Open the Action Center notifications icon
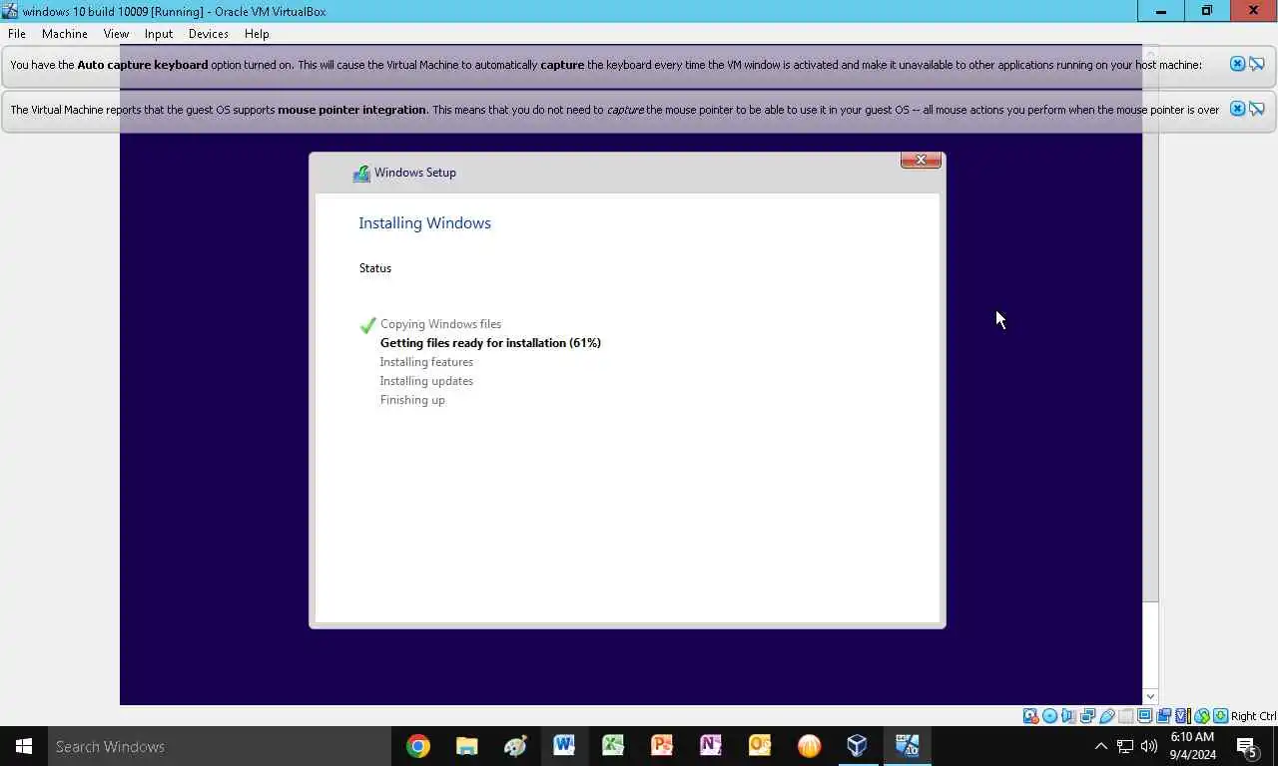Viewport: 1278px width, 766px height. (1247, 746)
